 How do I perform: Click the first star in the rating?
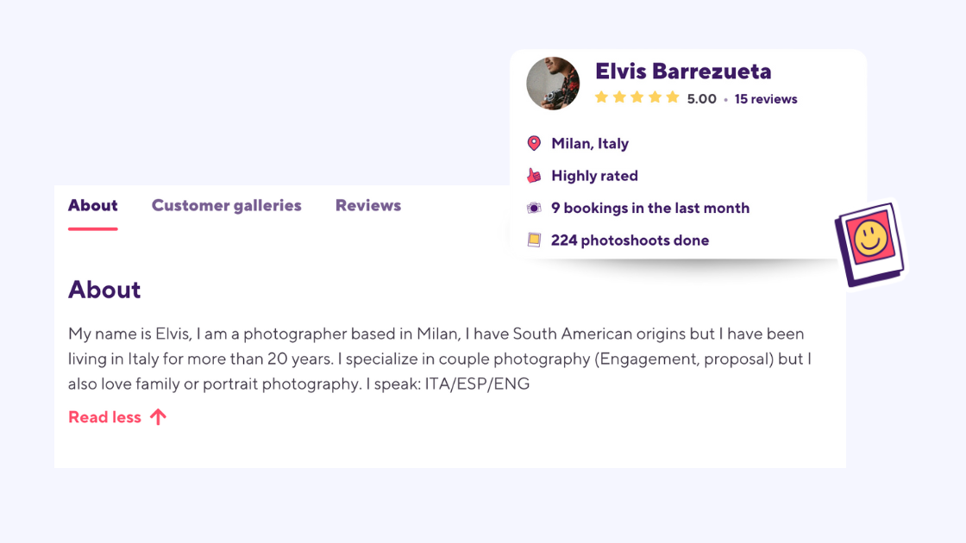pos(601,98)
